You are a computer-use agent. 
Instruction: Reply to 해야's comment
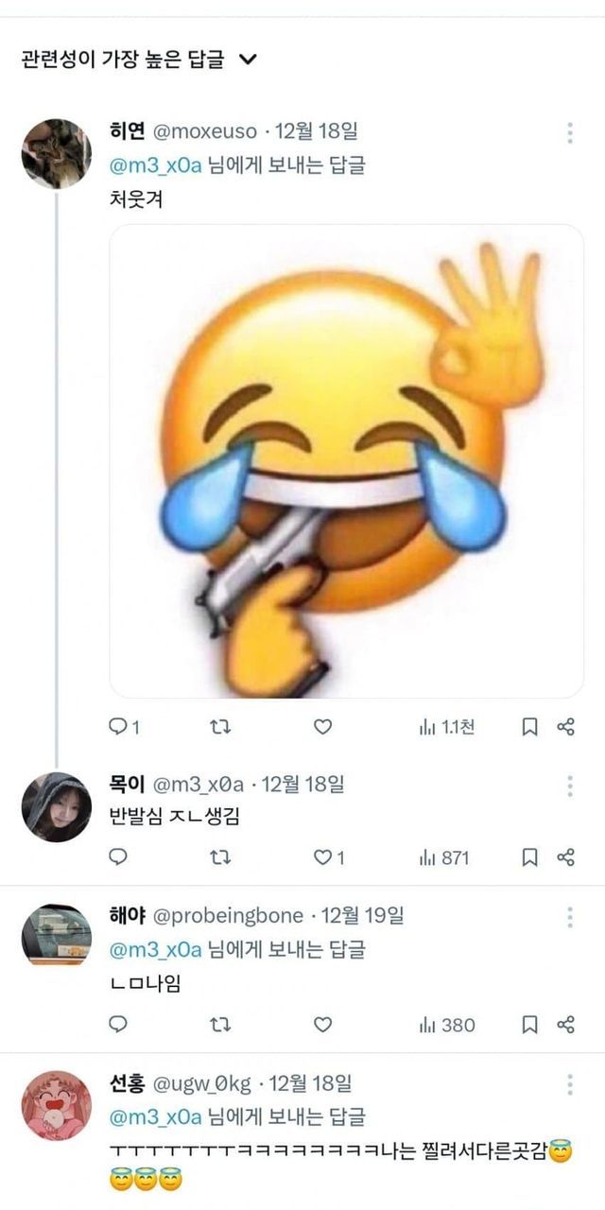point(119,1025)
